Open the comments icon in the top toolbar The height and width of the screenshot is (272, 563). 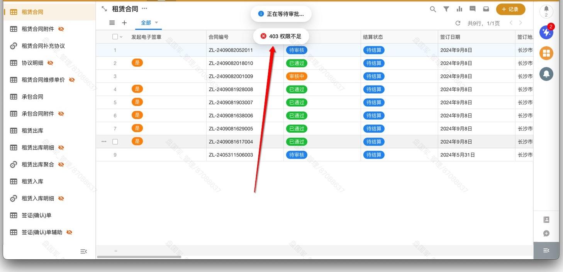click(472, 9)
